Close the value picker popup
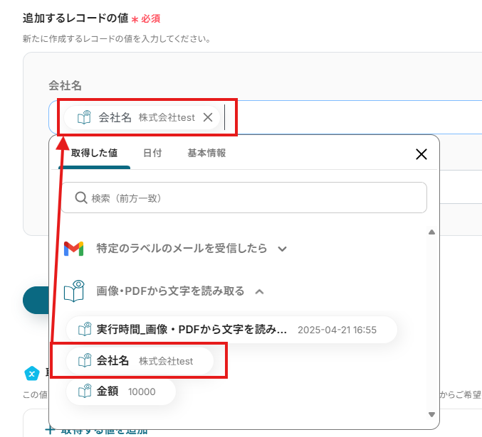482x437 pixels. pos(421,154)
